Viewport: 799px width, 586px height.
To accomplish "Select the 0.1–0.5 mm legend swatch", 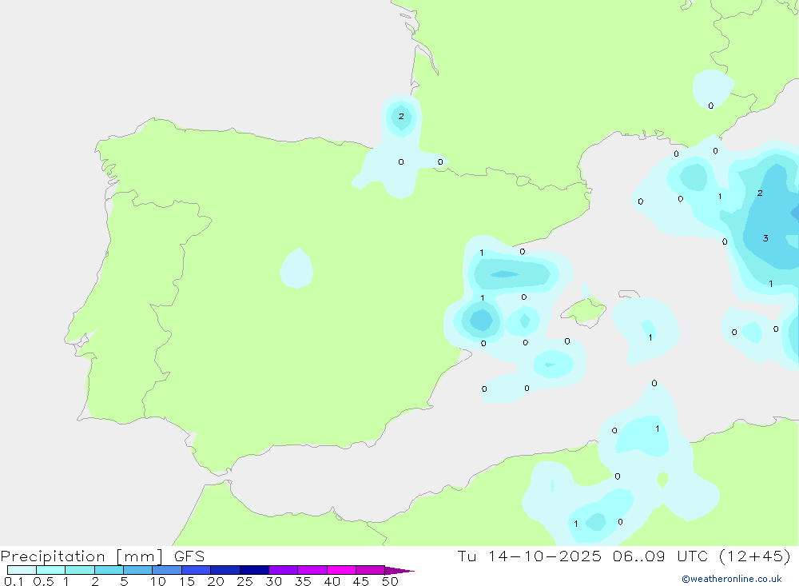I will [x=22, y=570].
